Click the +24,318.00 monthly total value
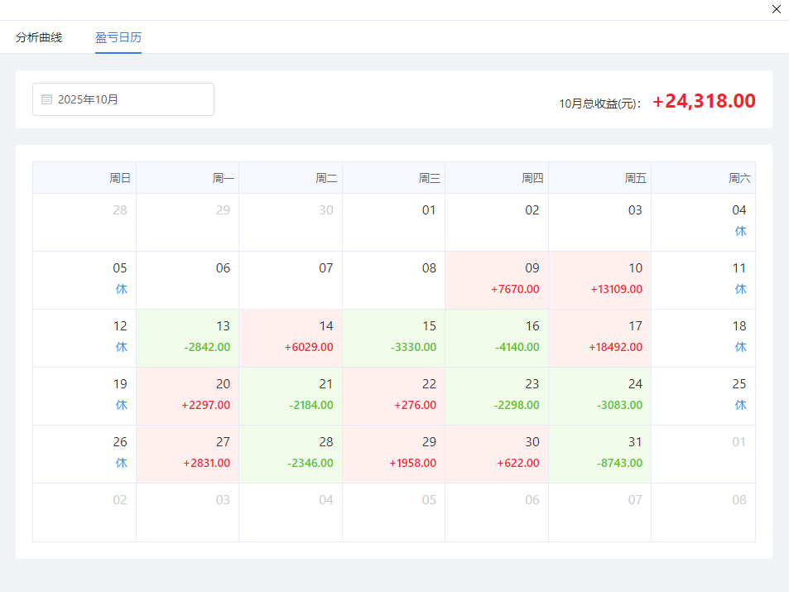The width and height of the screenshot is (789, 592). pyautogui.click(x=704, y=101)
